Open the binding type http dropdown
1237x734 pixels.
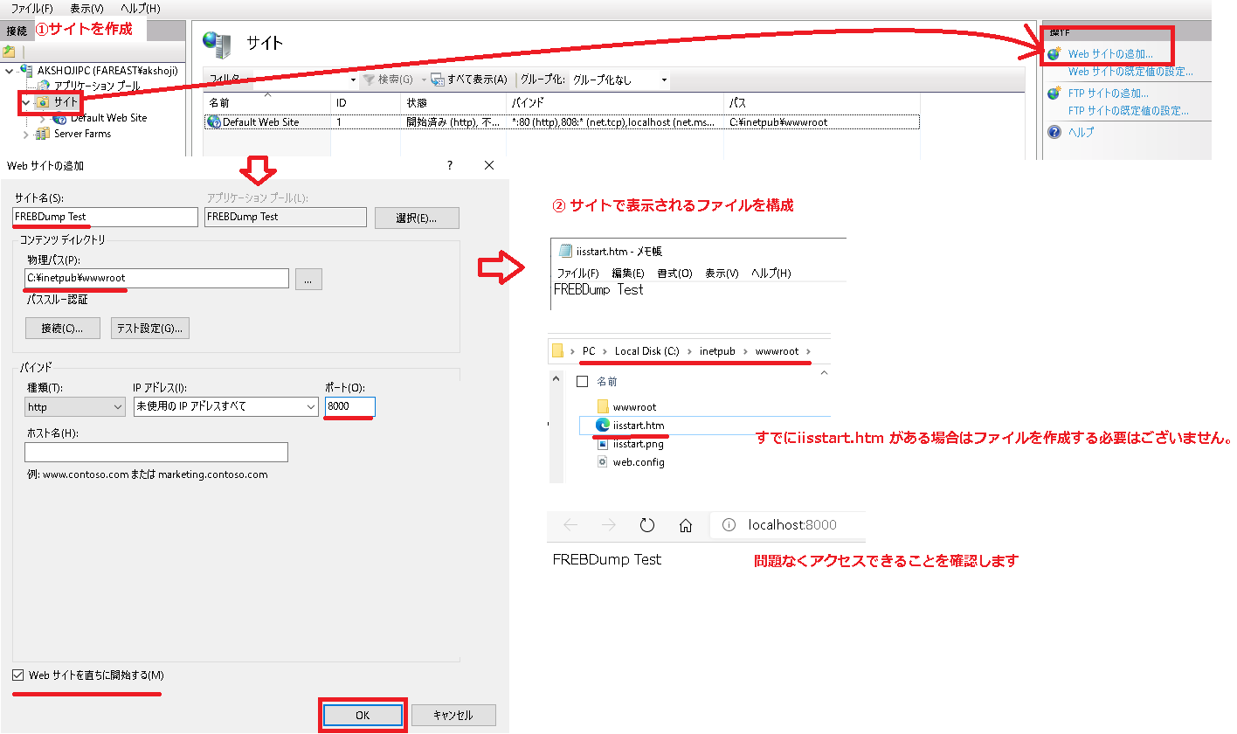pos(75,407)
